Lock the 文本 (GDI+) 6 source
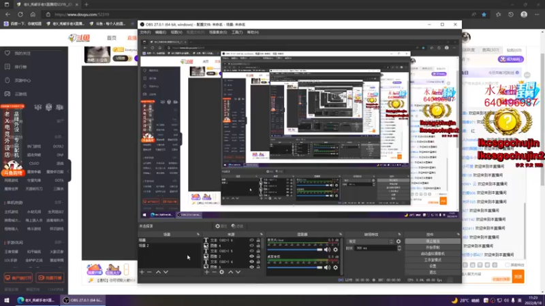The width and height of the screenshot is (545, 306). point(258,240)
